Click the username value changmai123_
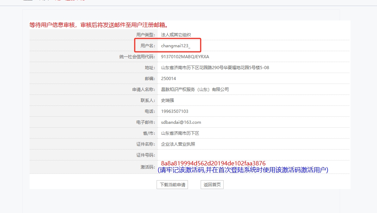 [175, 46]
